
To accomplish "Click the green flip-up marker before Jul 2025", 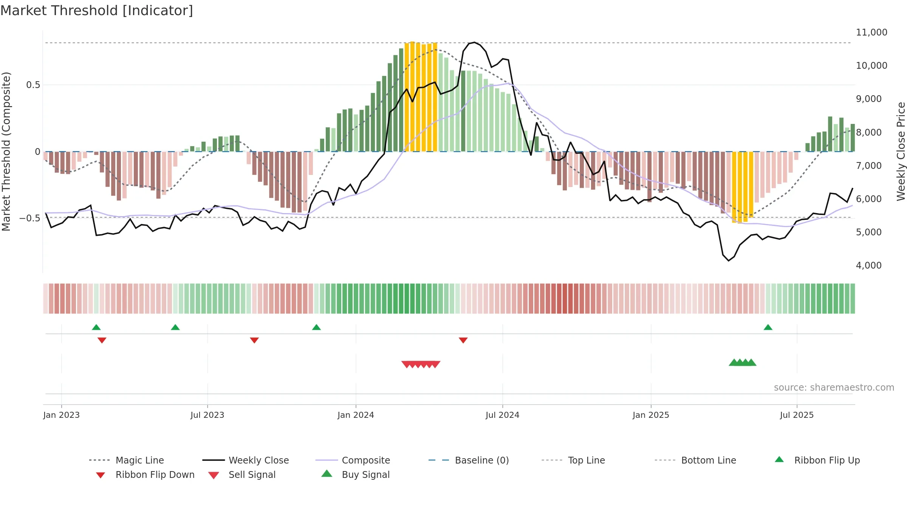I will 768,327.
